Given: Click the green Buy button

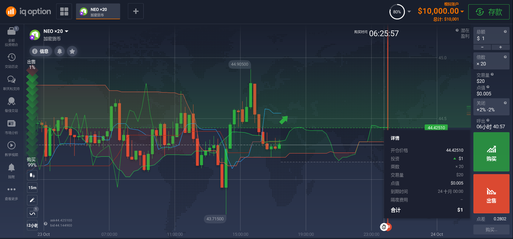Looking at the screenshot, I should (491, 152).
